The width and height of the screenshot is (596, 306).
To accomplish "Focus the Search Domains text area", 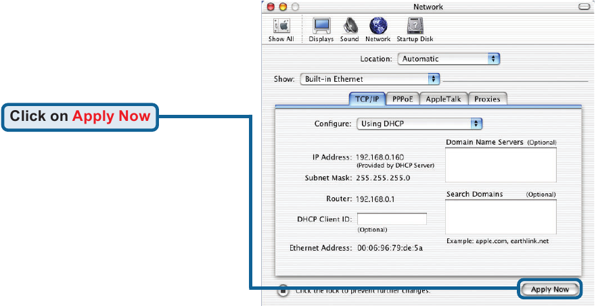I will pos(501,217).
